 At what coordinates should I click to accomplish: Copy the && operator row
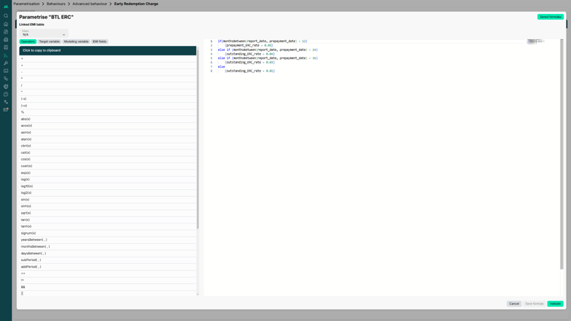(x=108, y=287)
